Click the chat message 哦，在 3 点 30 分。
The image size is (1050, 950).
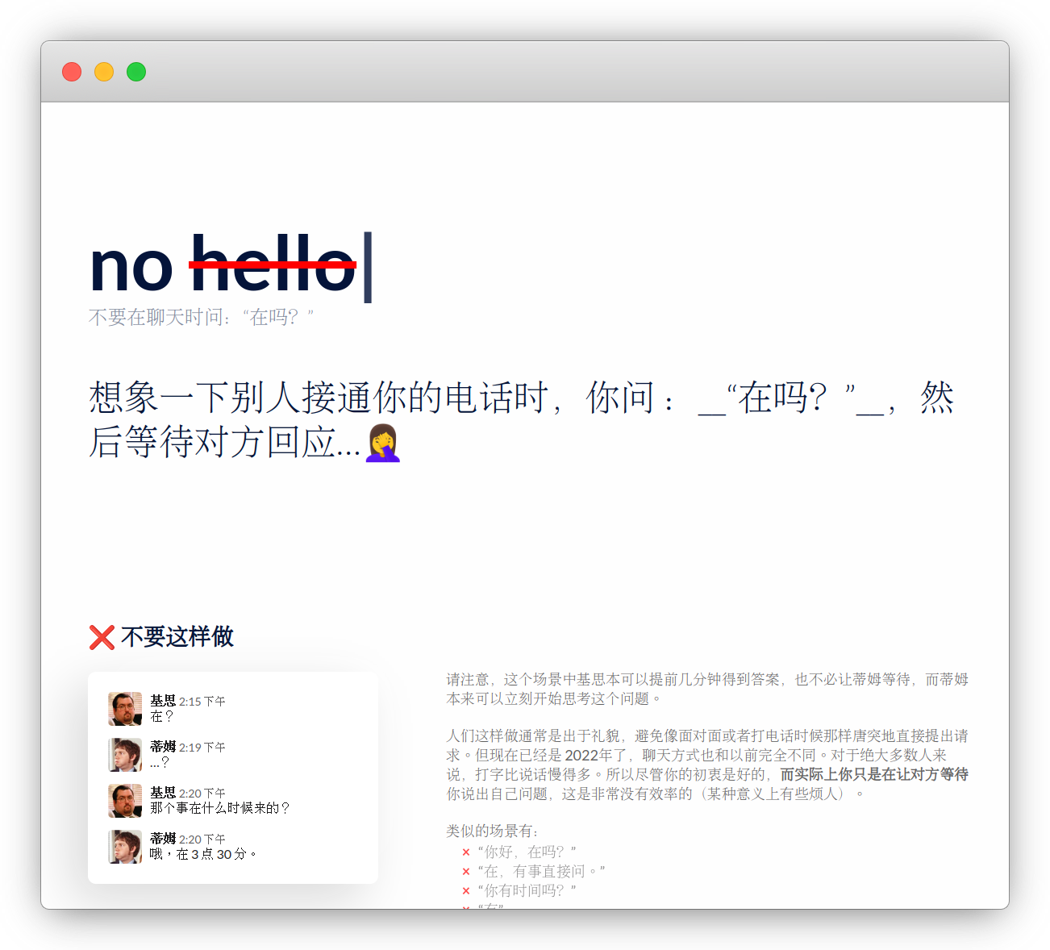pos(203,854)
